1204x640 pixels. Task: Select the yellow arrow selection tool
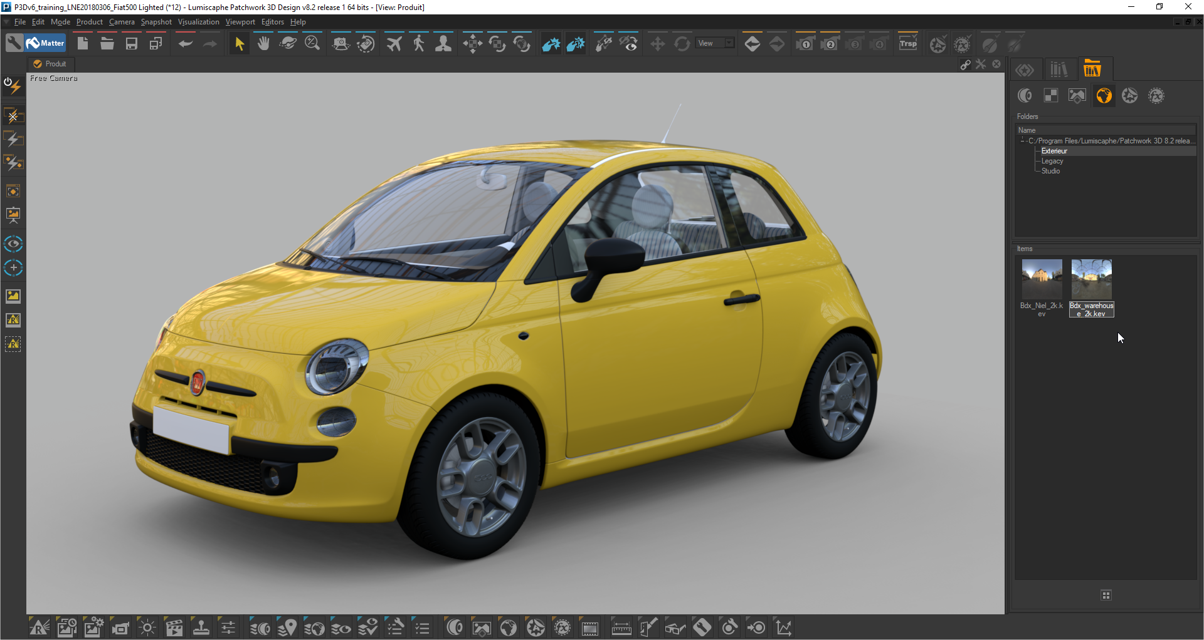pyautogui.click(x=239, y=44)
